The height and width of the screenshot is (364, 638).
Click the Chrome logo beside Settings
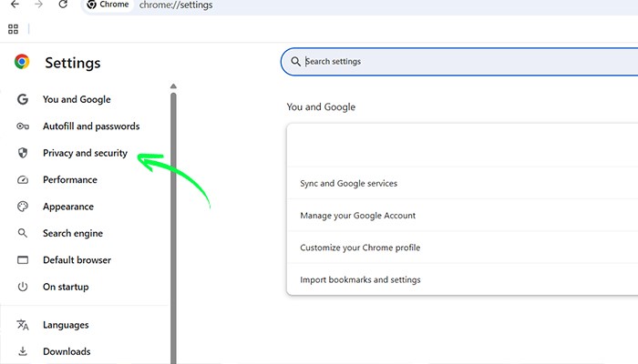[x=22, y=62]
